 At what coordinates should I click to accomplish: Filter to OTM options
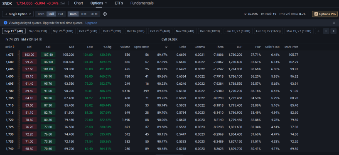94,14
